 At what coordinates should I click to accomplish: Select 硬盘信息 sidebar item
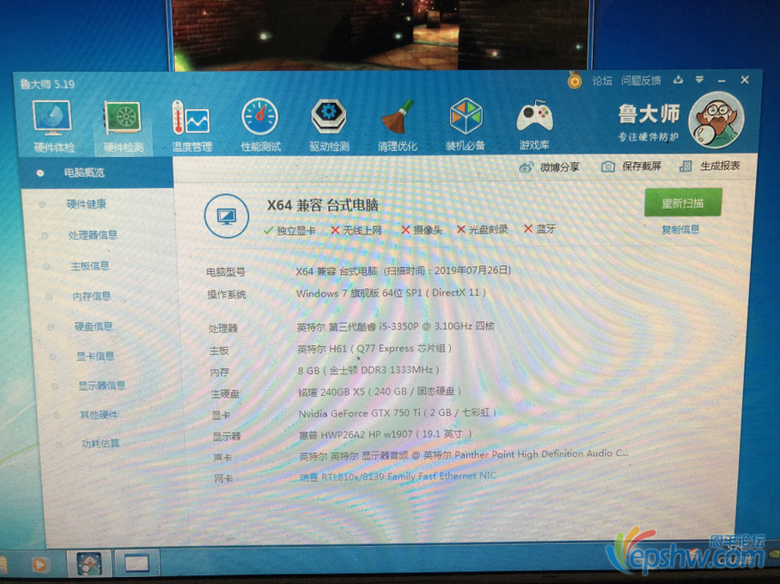[93, 327]
